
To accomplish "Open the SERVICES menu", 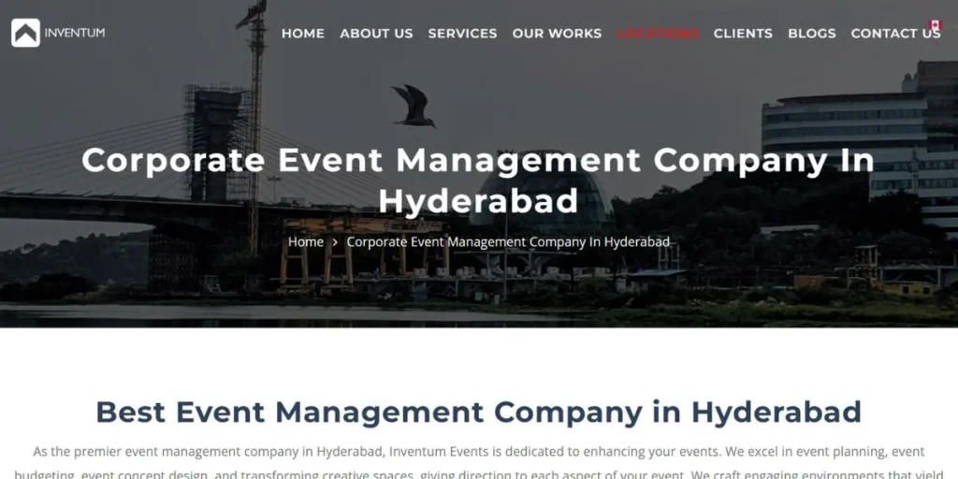I will click(x=462, y=33).
